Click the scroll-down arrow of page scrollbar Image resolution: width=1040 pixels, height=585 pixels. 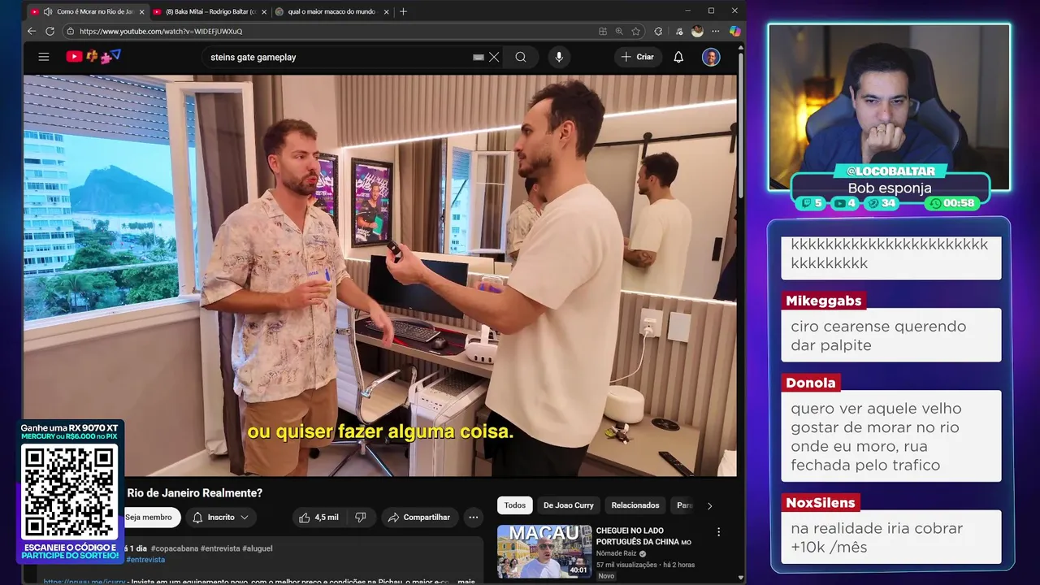point(741,578)
